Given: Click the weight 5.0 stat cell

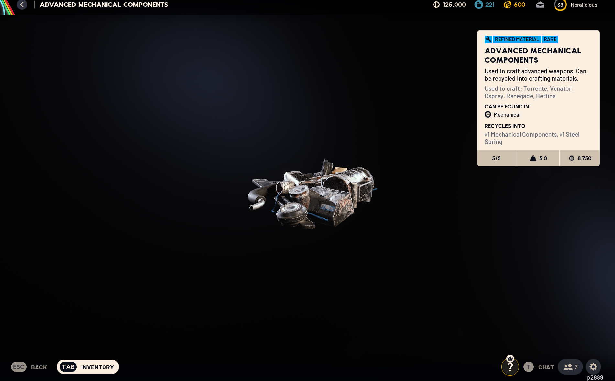Looking at the screenshot, I should click(x=538, y=158).
